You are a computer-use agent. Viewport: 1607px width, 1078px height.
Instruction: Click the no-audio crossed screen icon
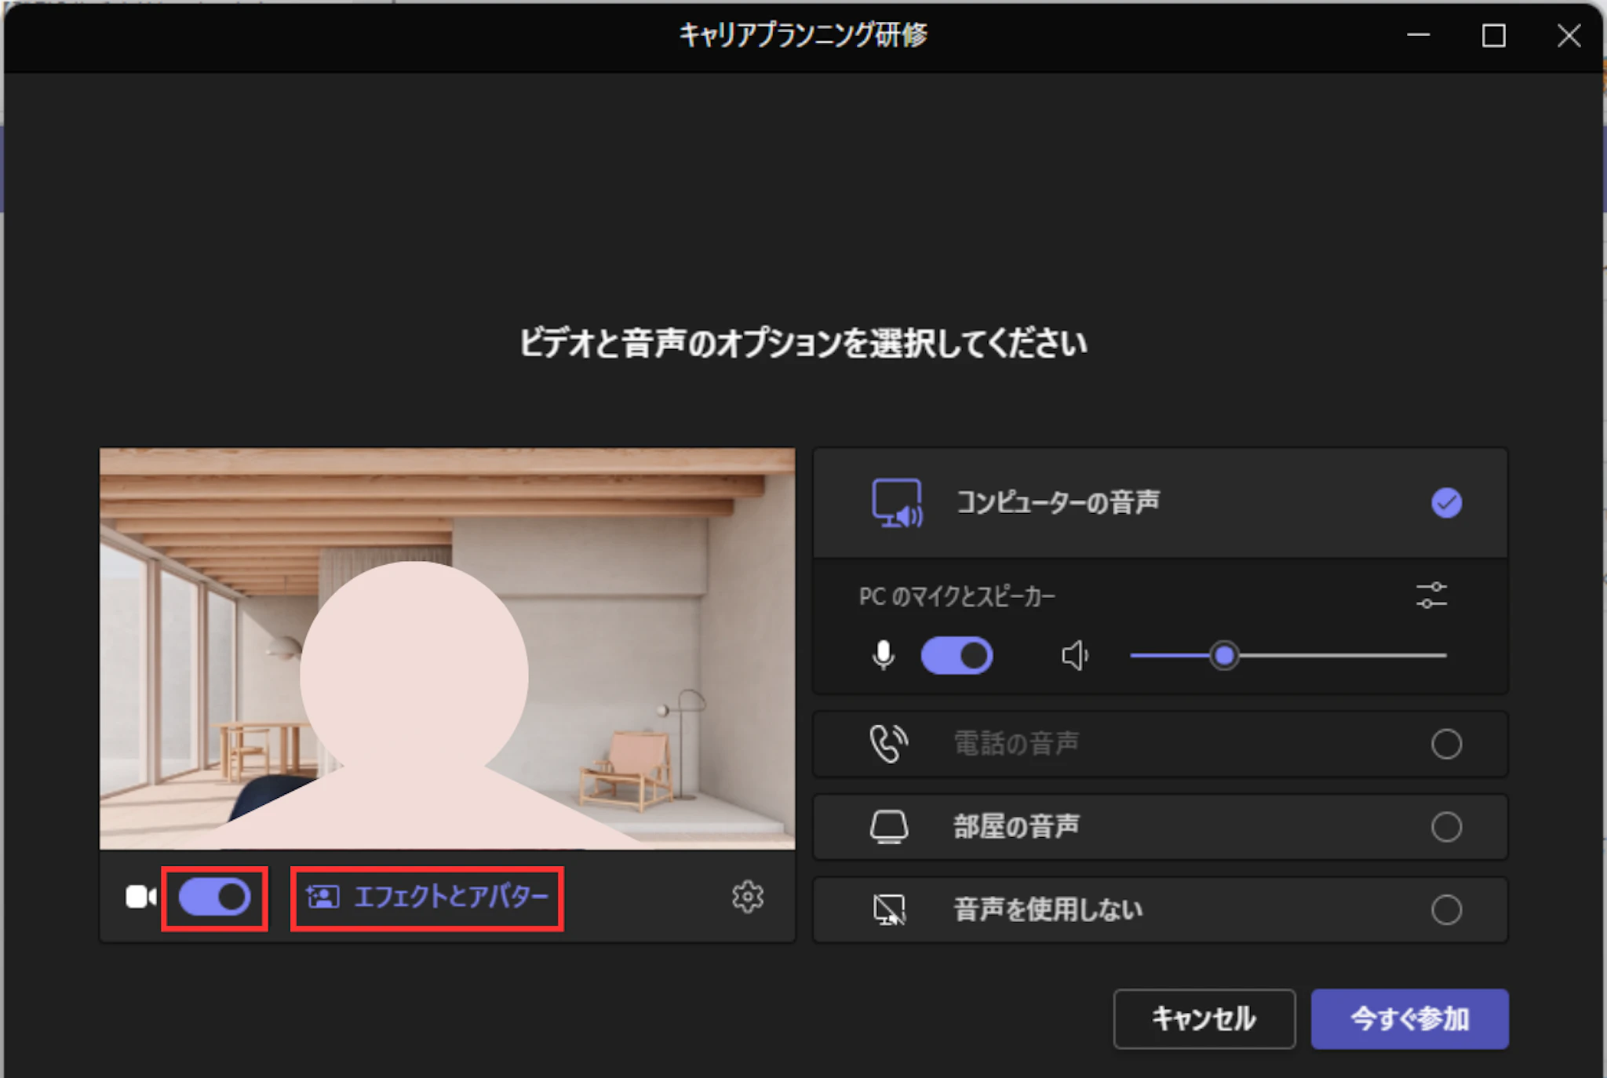coord(889,910)
